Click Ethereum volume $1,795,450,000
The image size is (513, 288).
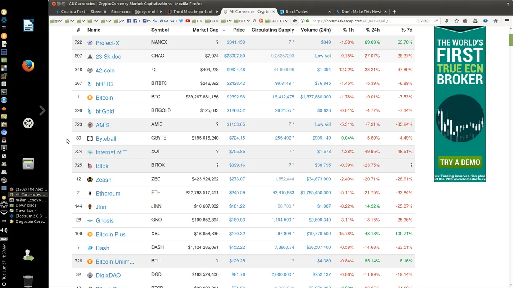[x=315, y=192]
